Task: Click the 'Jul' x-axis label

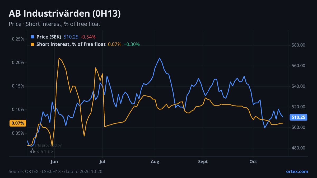Action: tap(102, 162)
